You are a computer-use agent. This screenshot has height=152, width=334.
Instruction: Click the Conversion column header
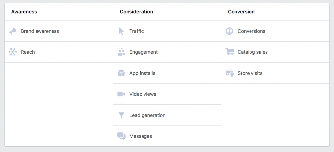tap(241, 12)
